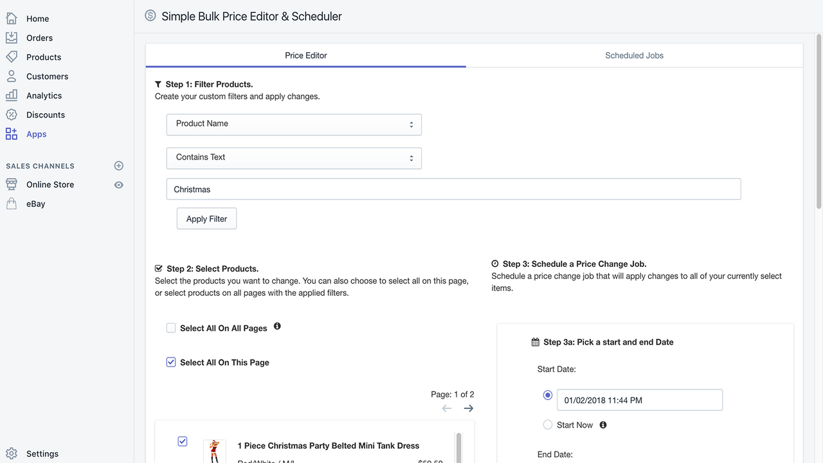The width and height of the screenshot is (823, 463).
Task: Click the Discounts percent badge icon
Action: click(11, 114)
